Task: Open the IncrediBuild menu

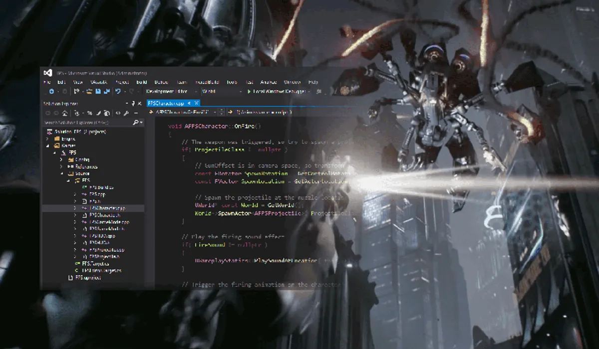Action: coord(207,82)
